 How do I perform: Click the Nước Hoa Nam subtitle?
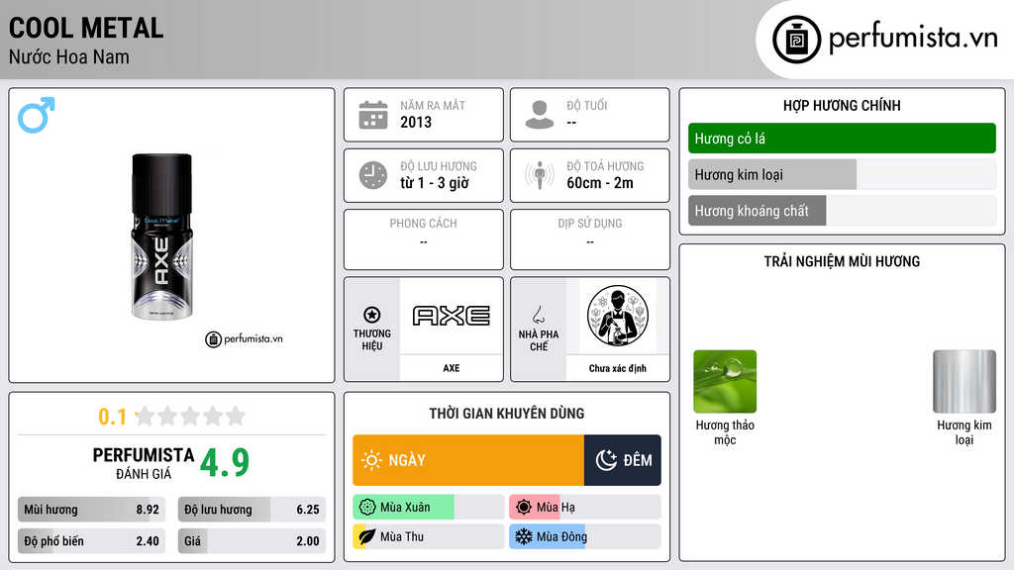point(69,56)
